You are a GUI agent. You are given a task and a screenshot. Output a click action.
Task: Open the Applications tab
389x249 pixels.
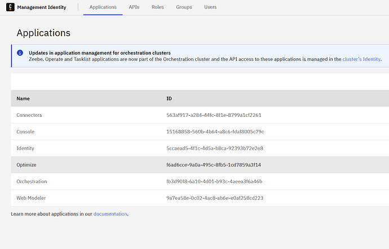103,7
